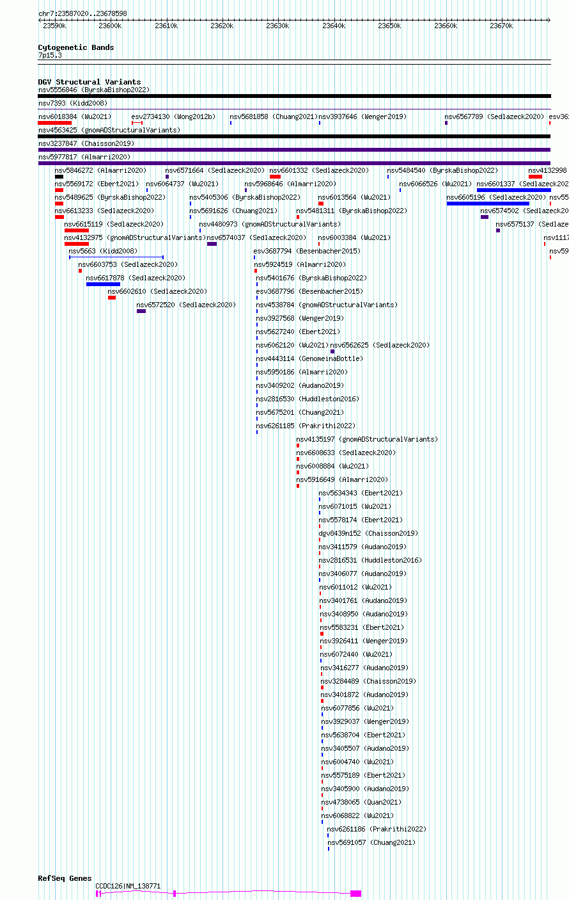This screenshot has width=569, height=900.
Task: Click the blue bar below nsv6617878 (Sedlazeck2020)
Action: pos(103,284)
